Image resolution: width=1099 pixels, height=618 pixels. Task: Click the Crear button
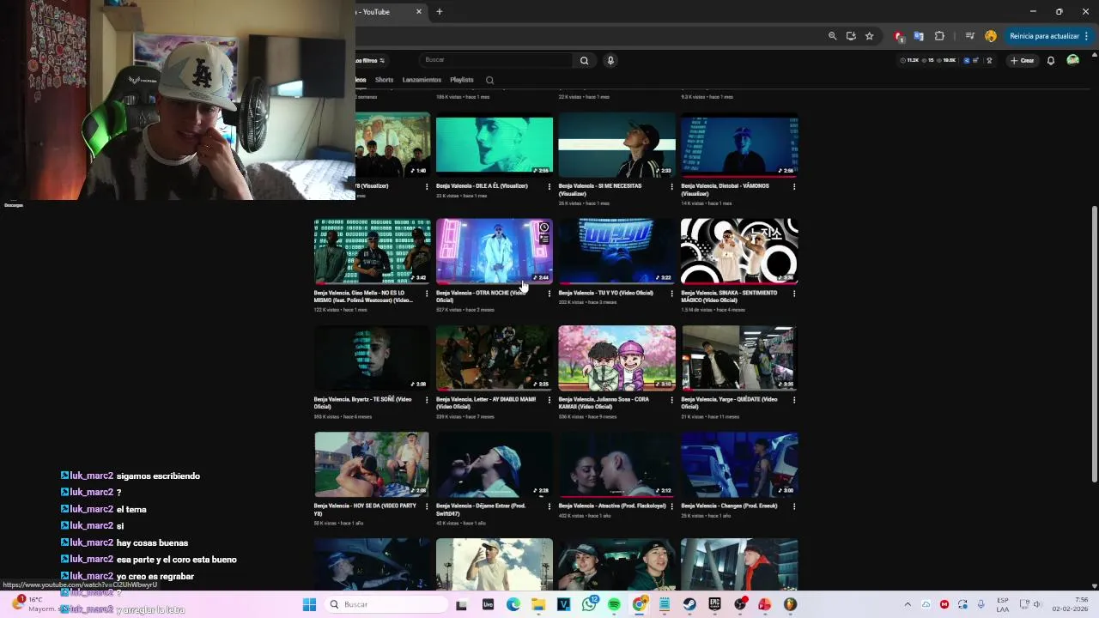(x=1022, y=60)
